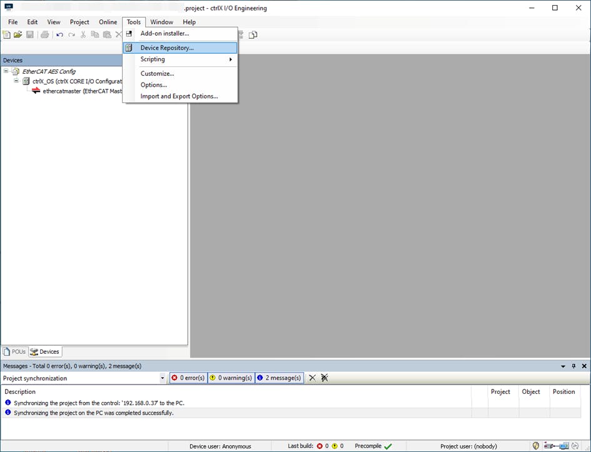Viewport: 591px width, 452px height.
Task: Click the device connection icon in status bar
Action: (557, 446)
